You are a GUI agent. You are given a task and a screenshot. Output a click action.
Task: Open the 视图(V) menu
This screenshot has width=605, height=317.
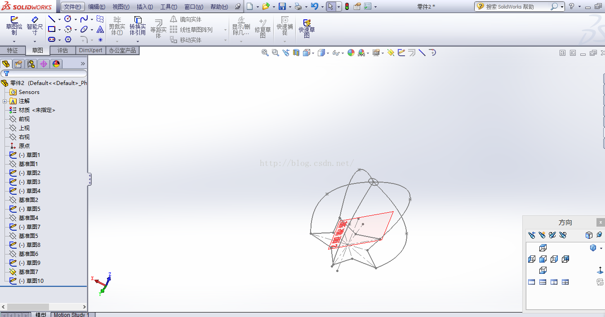pyautogui.click(x=121, y=7)
